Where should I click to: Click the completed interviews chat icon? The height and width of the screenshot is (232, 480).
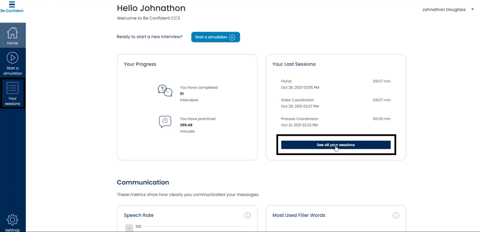[165, 90]
